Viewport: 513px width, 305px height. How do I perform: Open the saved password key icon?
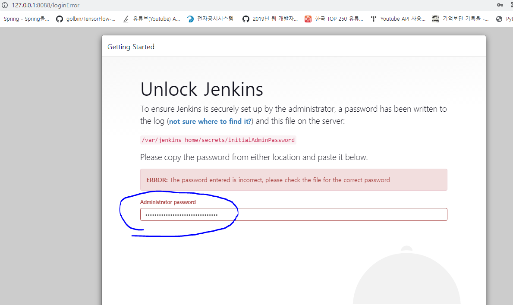coord(500,5)
